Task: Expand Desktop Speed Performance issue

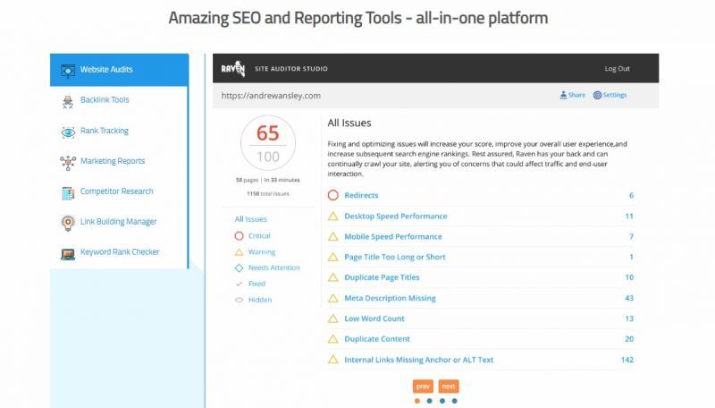Action: click(396, 216)
